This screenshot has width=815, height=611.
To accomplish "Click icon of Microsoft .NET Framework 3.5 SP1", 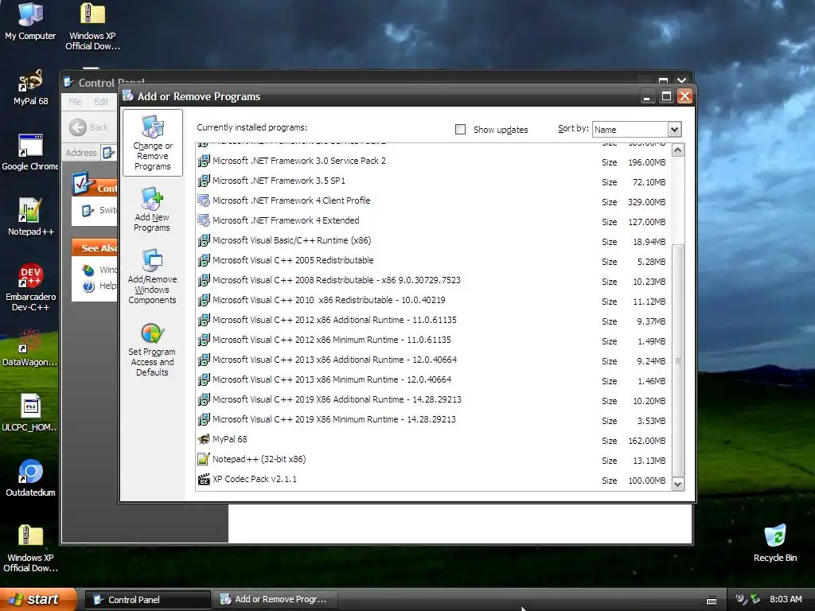I will coord(204,181).
